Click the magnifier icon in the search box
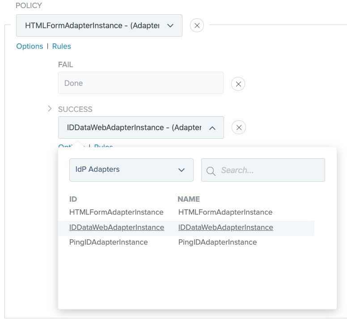The height and width of the screenshot is (322, 347). click(x=212, y=170)
